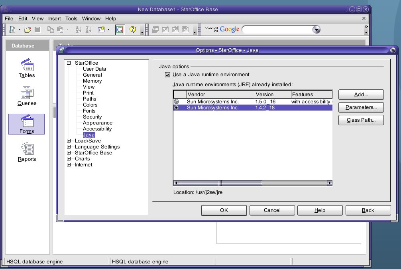401x269 pixels.
Task: Click the Open Database Object icon
Action: click(x=155, y=30)
